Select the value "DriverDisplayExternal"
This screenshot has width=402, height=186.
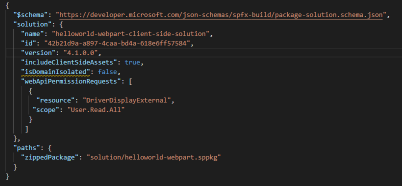click(x=126, y=100)
